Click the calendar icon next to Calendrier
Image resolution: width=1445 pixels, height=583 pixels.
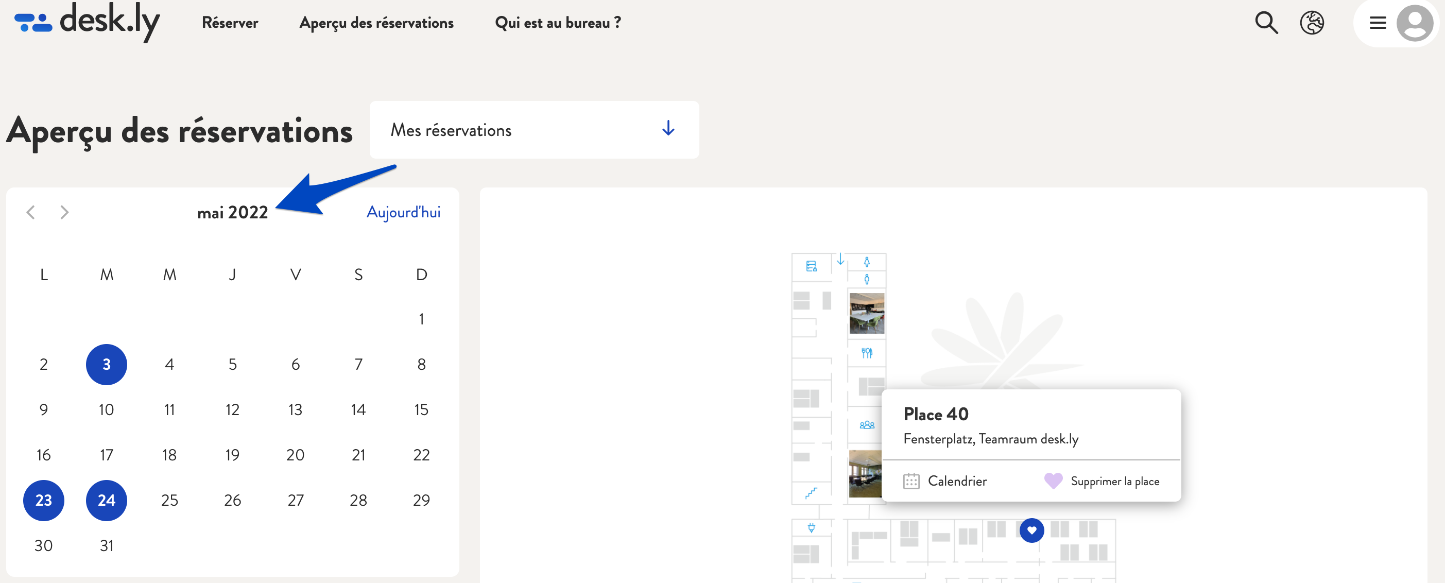click(x=911, y=480)
